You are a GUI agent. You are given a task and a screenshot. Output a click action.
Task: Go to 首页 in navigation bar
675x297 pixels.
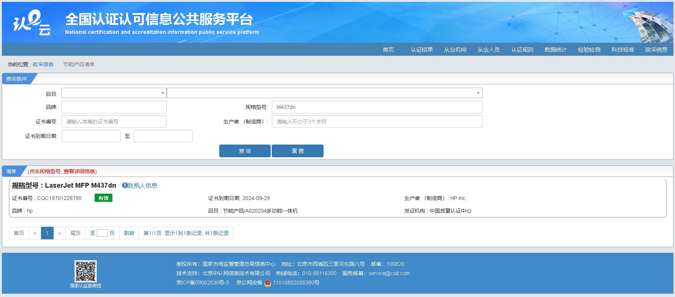pos(388,50)
